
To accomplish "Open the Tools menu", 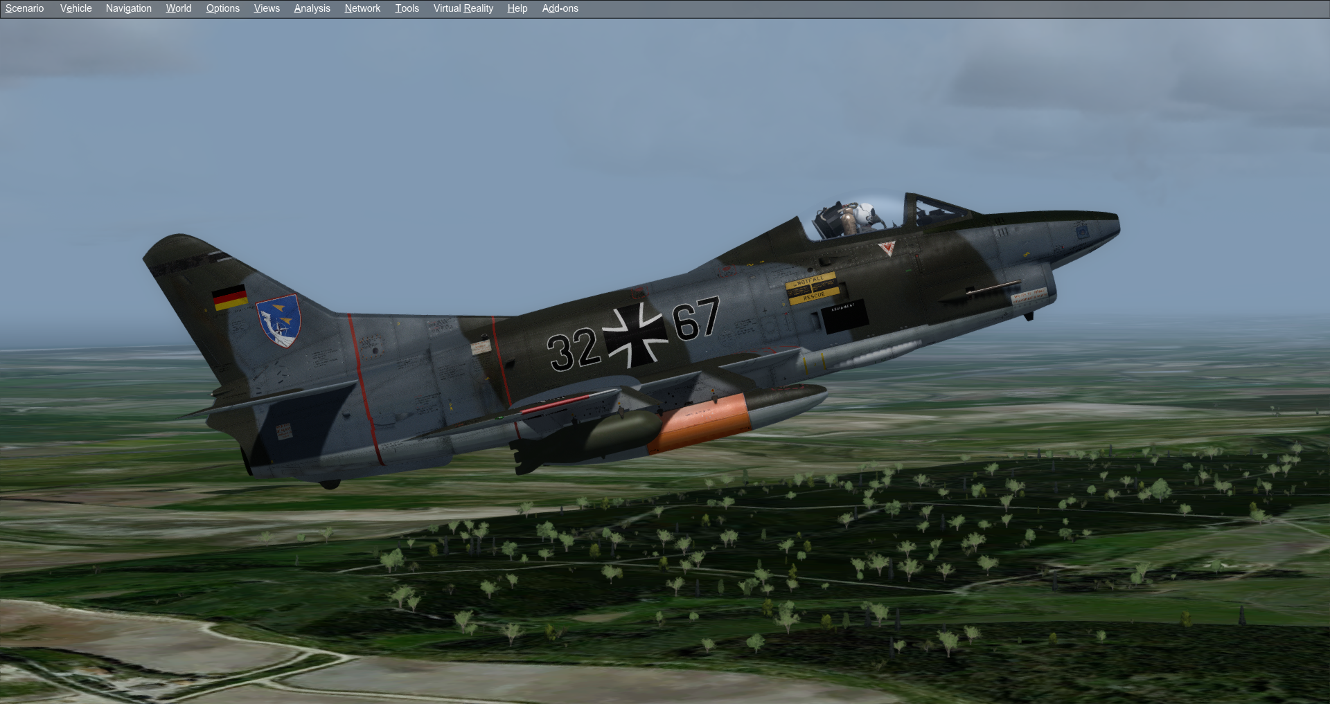I will point(407,8).
